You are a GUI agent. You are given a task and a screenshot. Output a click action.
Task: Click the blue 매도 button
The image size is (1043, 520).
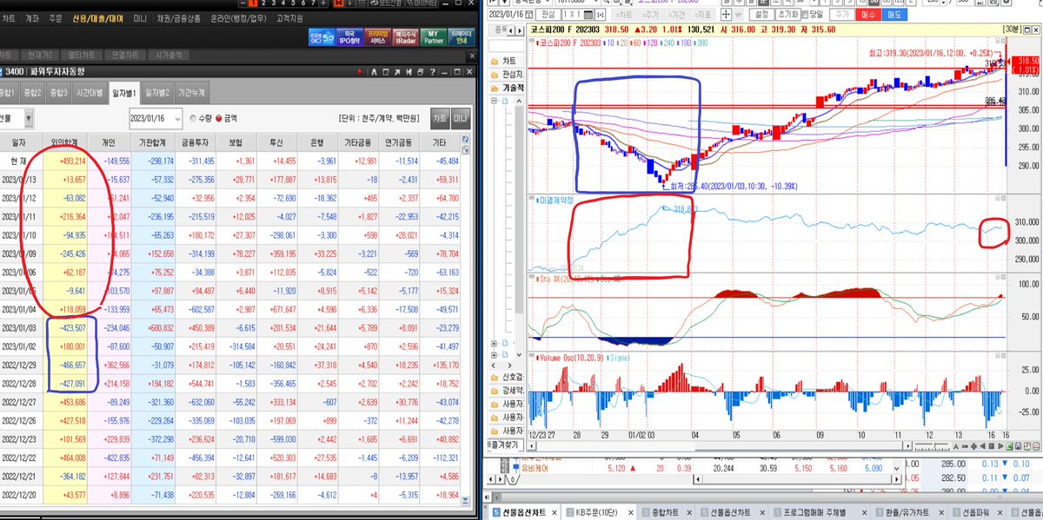[893, 15]
